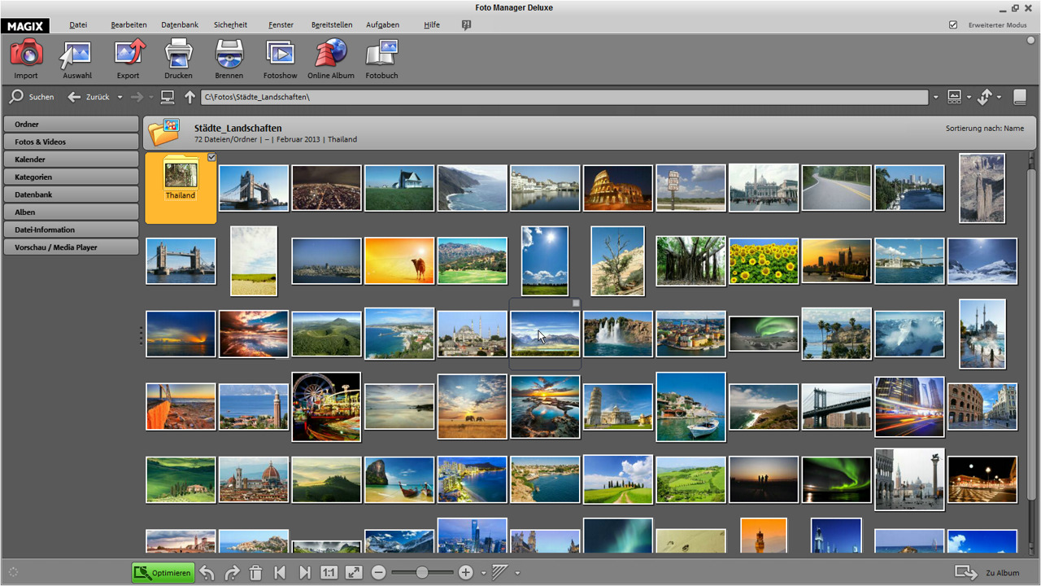Select the sunflower field thumbnail
The image size is (1041, 586).
pyautogui.click(x=764, y=261)
